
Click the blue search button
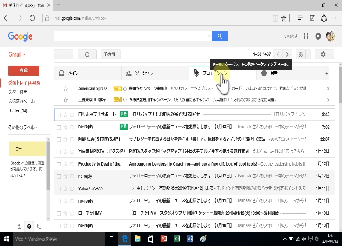coord(220,36)
